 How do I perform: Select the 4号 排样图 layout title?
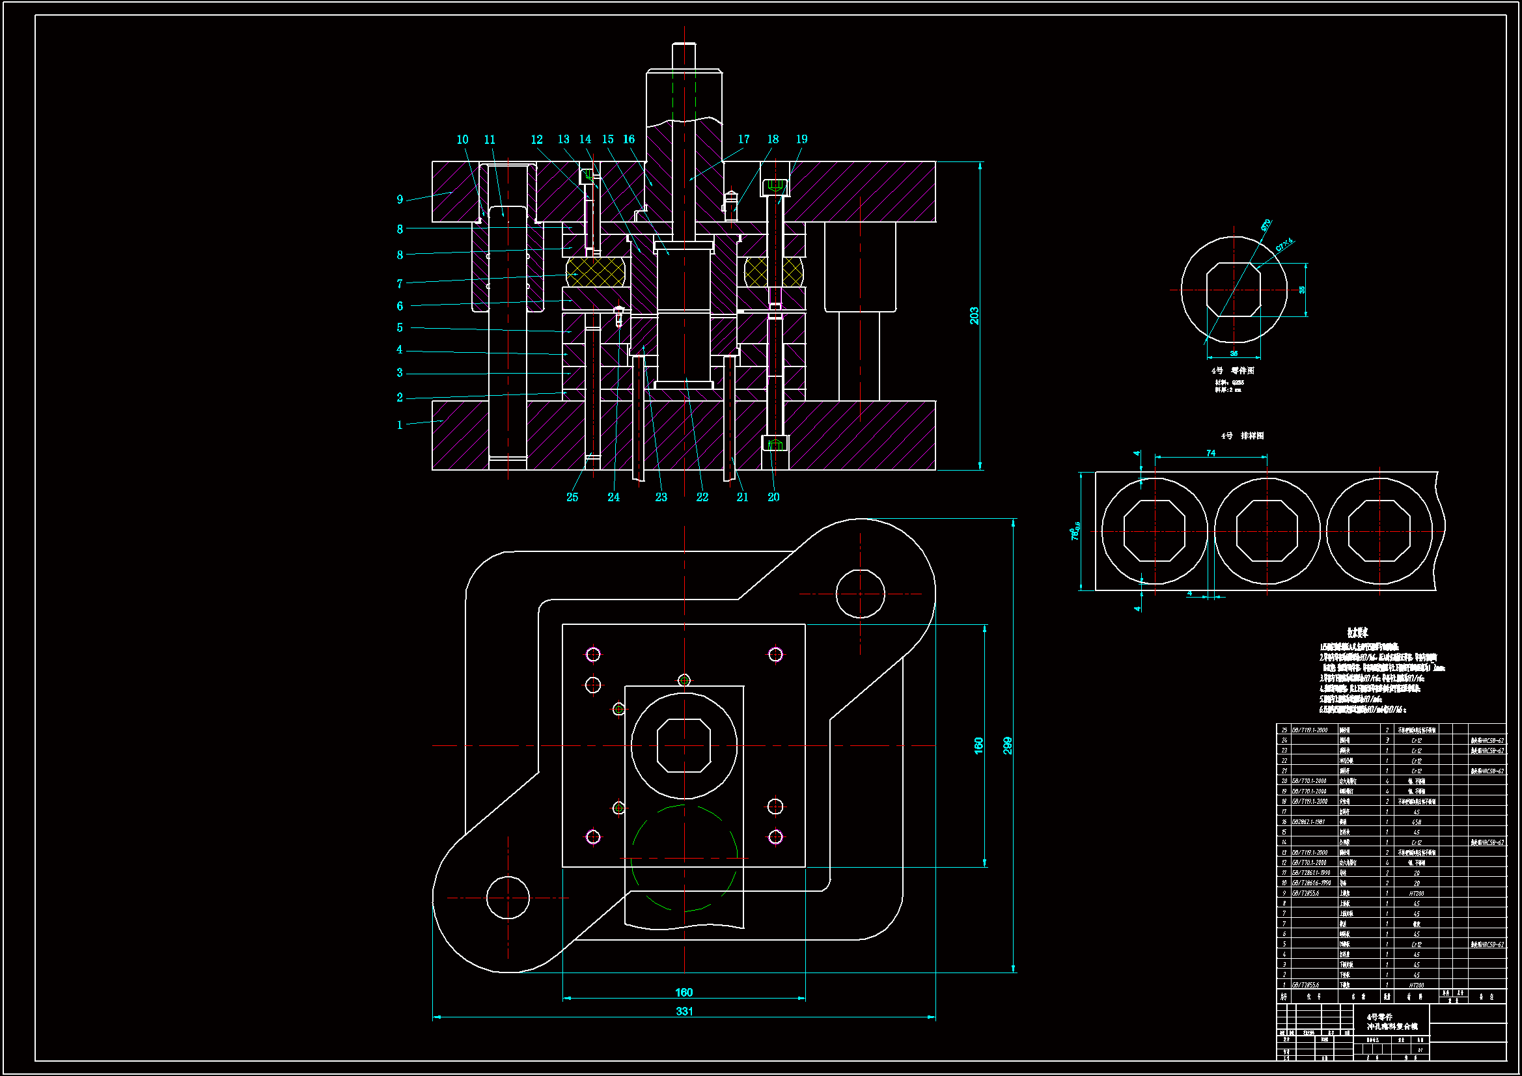(x=1242, y=435)
